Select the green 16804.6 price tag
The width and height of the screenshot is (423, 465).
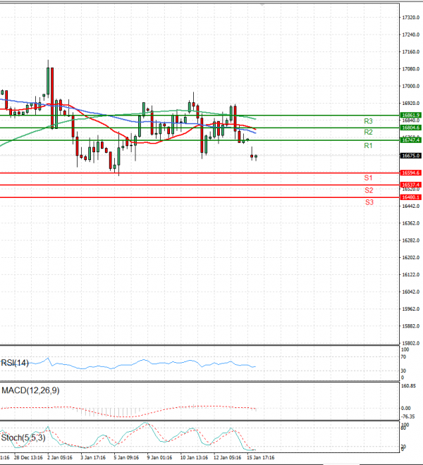click(411, 128)
